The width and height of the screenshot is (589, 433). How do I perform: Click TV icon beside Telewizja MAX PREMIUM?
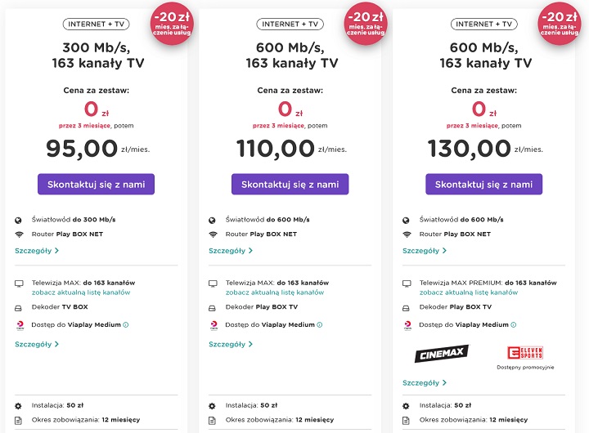click(407, 283)
